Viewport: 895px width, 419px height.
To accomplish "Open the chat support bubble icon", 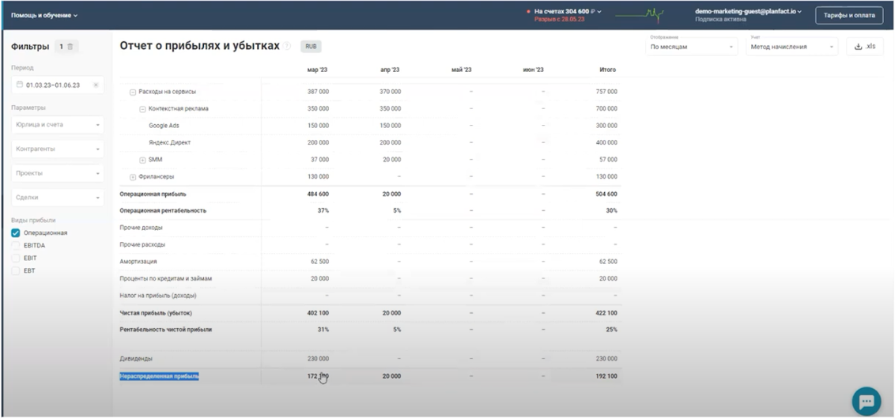I will (866, 401).
